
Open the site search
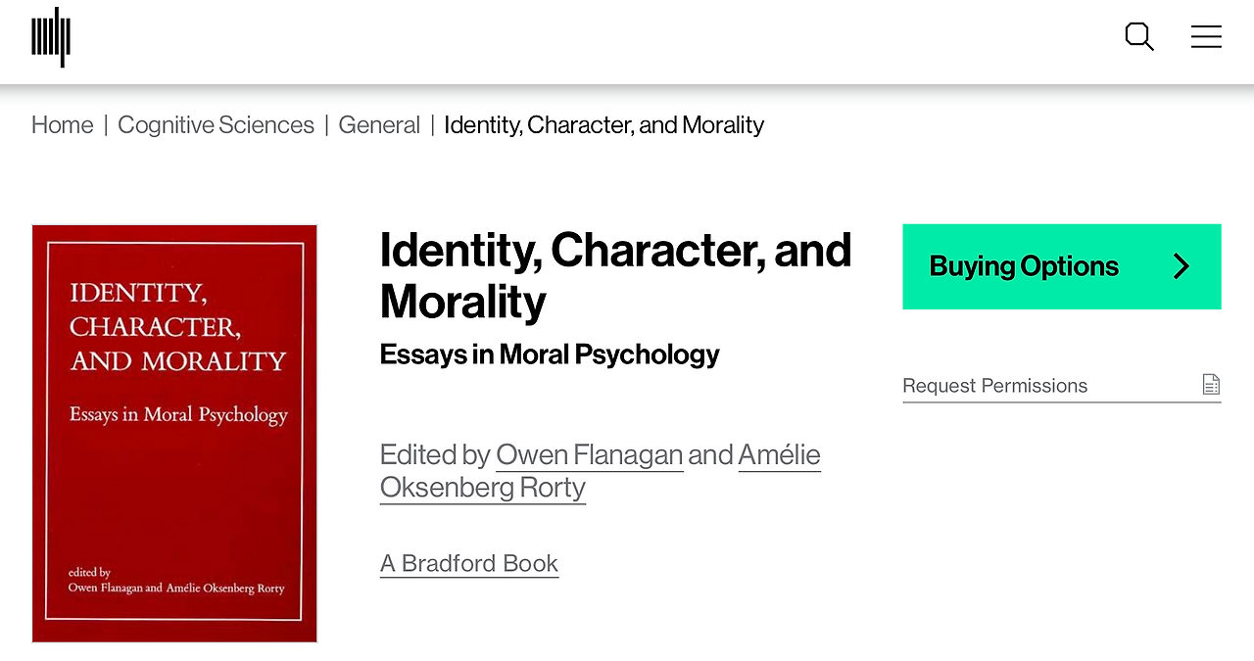click(x=1138, y=37)
